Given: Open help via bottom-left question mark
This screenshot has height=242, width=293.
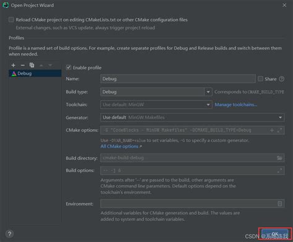Looking at the screenshot, I should coord(9,234).
